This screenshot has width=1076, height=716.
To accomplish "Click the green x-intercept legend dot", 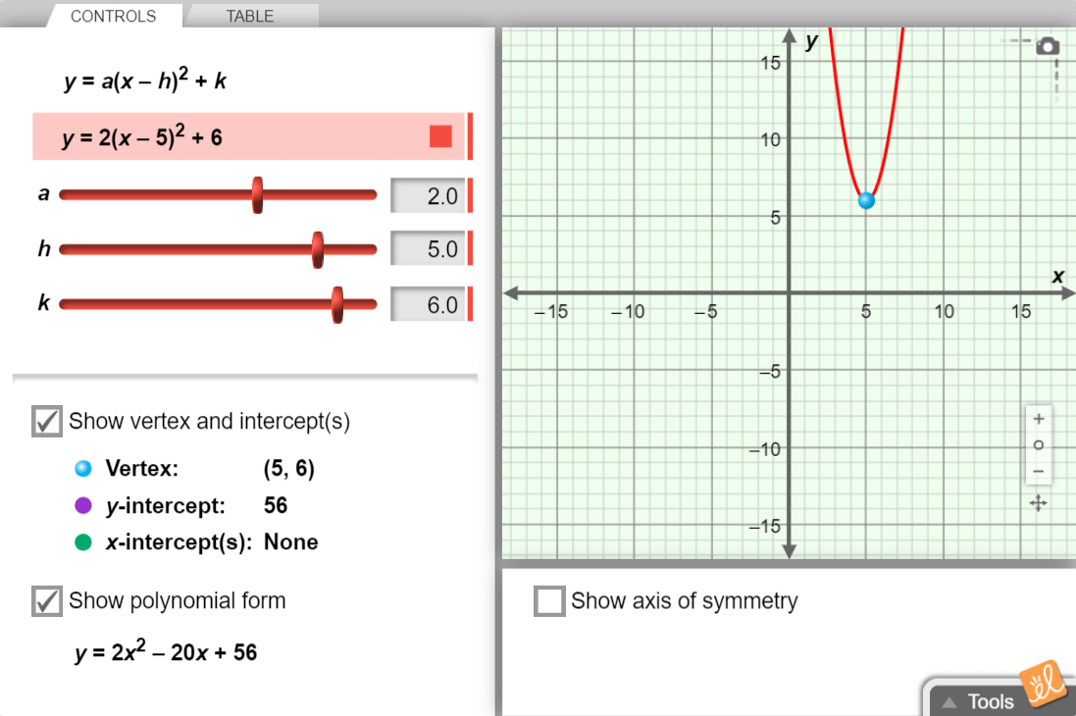I will click(x=82, y=542).
